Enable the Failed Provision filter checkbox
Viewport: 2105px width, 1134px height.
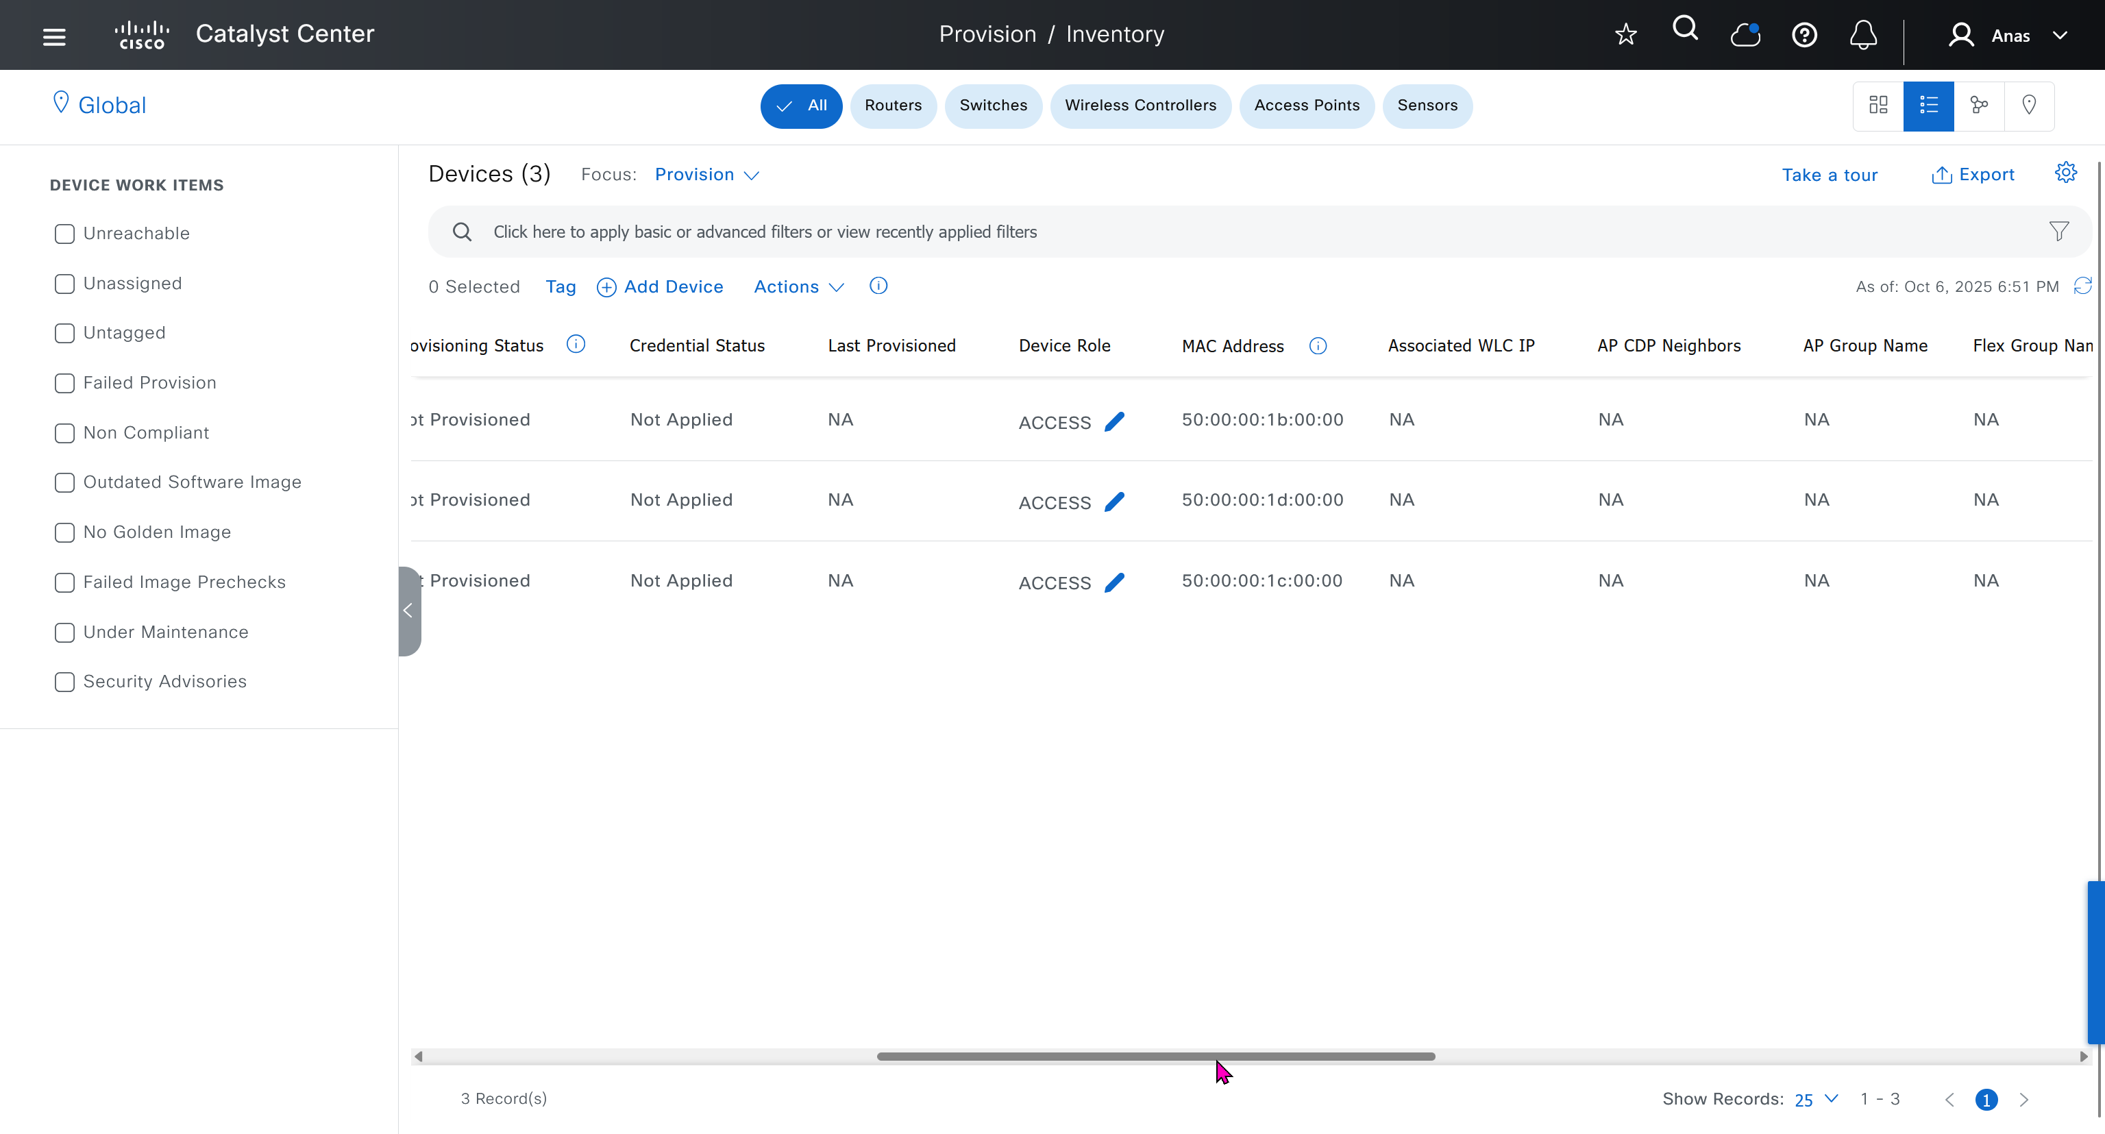[x=64, y=383]
